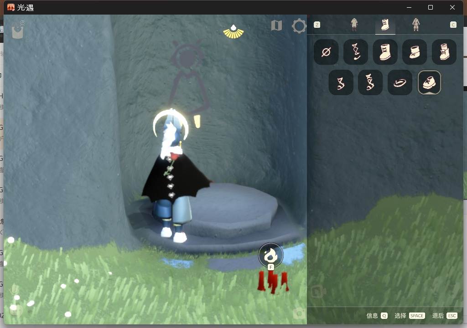Viewport: 467px width, 328px height.
Task: Choose the short ankle bootie with bow
Action: tap(415, 52)
